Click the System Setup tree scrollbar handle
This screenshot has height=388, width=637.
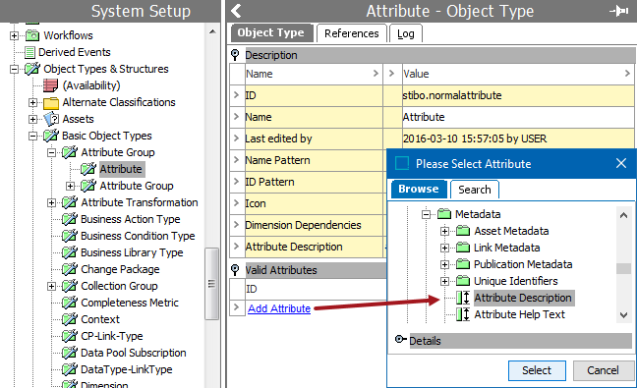pos(211,284)
